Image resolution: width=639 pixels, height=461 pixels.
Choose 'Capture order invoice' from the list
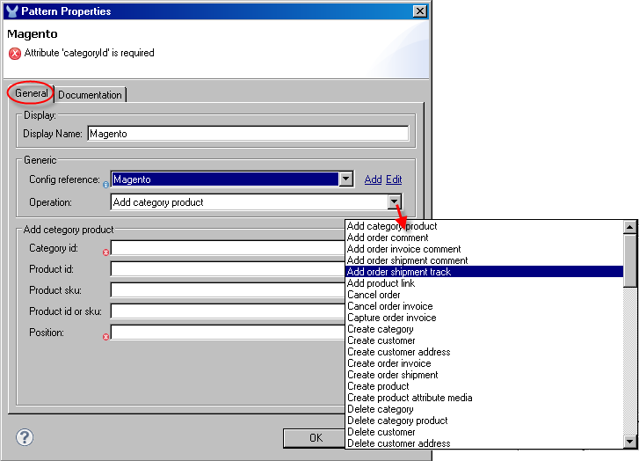click(x=391, y=318)
